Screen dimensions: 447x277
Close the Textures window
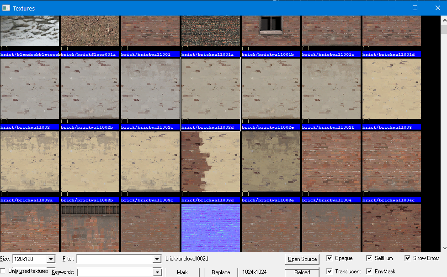point(438,8)
